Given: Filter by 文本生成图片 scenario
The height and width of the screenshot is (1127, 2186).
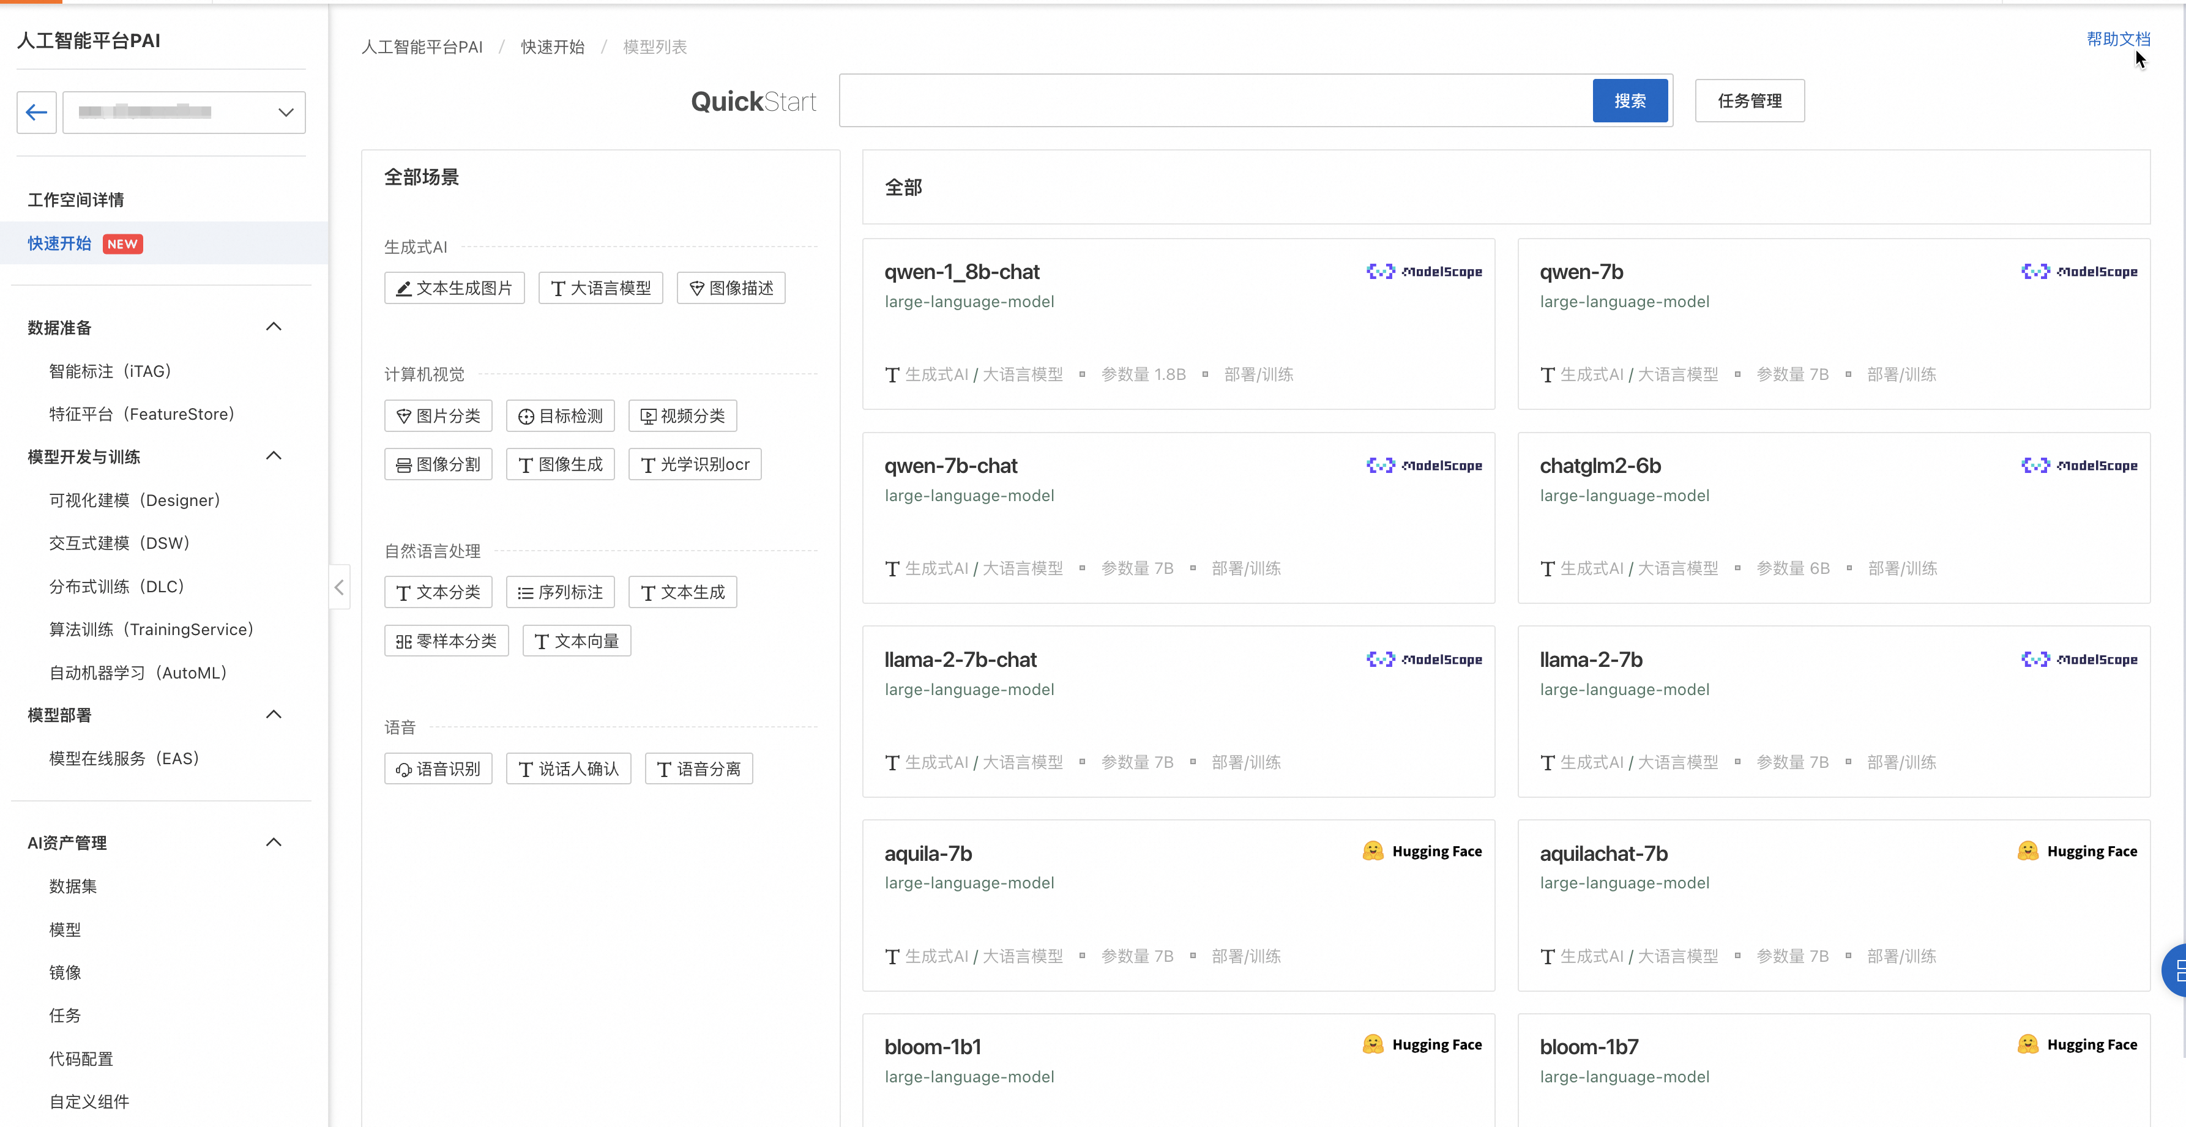Looking at the screenshot, I should point(454,289).
